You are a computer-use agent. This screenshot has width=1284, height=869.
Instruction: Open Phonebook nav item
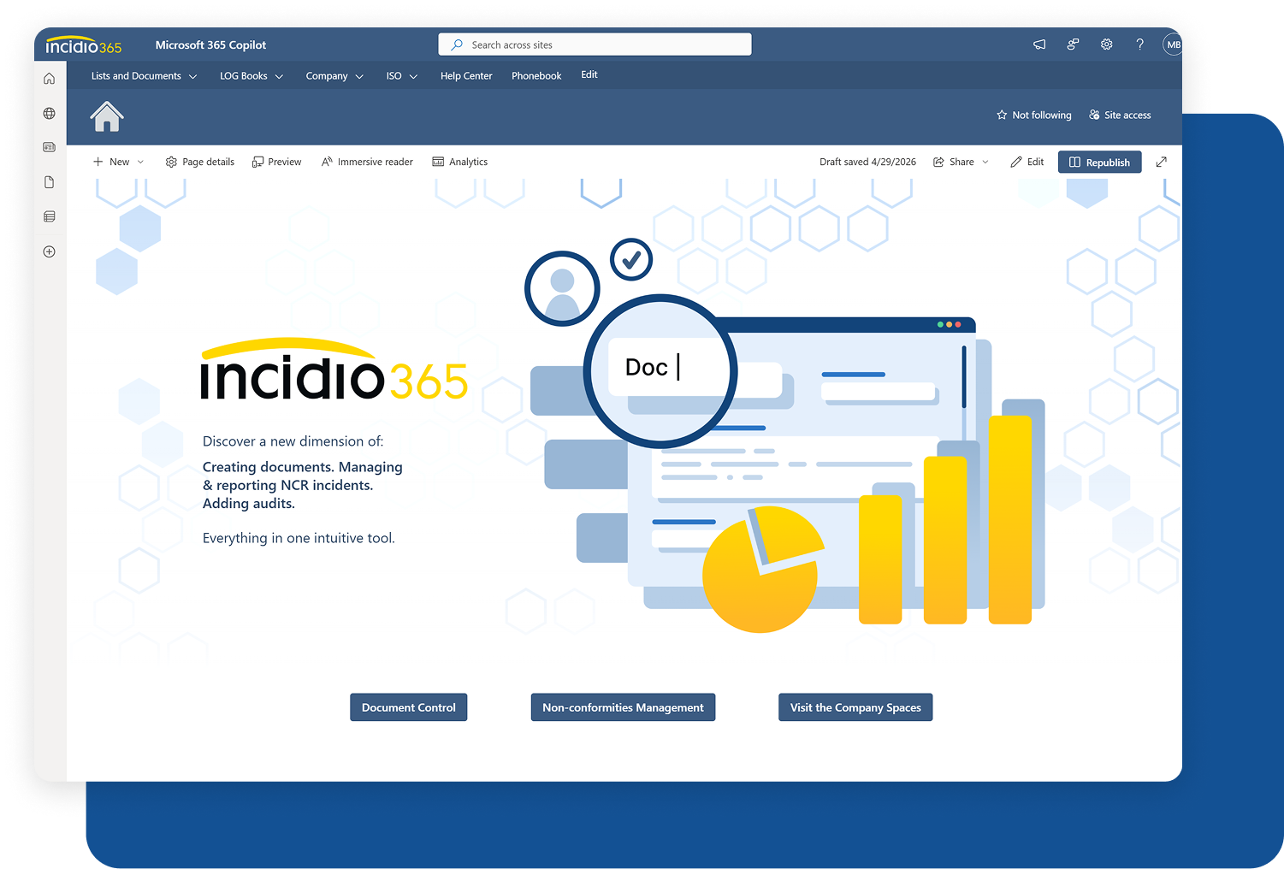click(x=536, y=76)
